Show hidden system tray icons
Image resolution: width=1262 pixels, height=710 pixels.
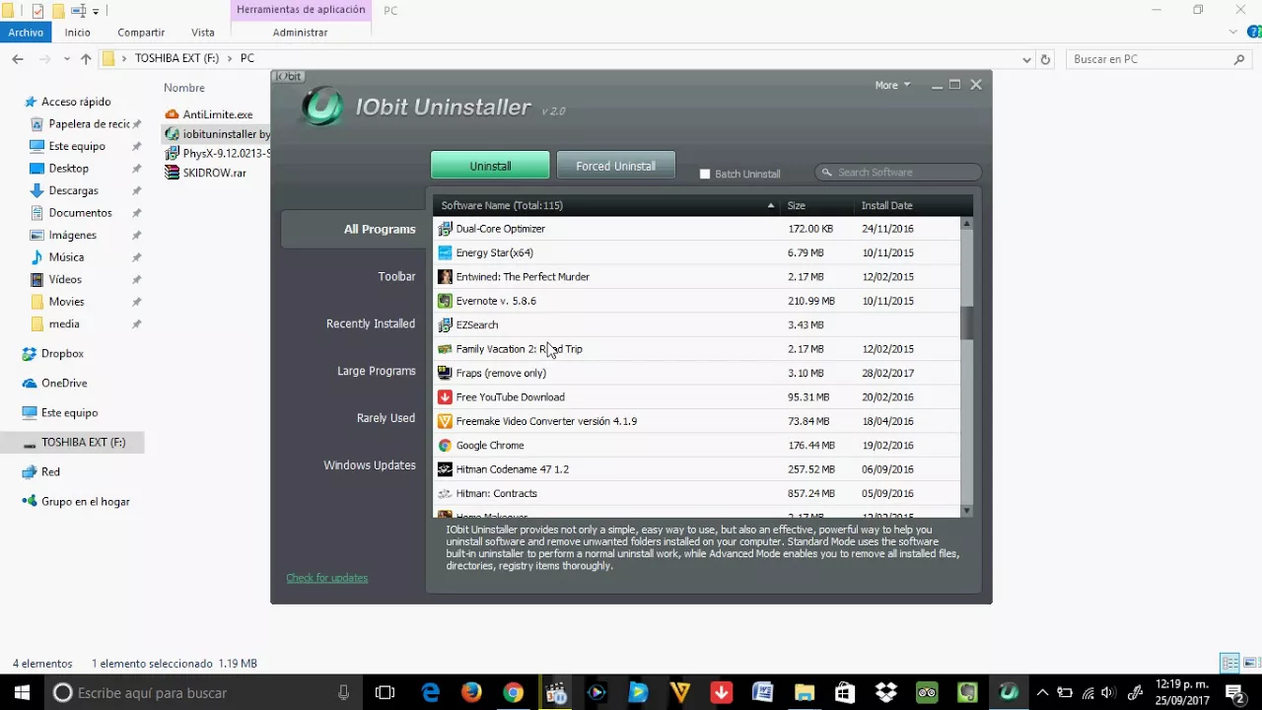(x=1042, y=692)
